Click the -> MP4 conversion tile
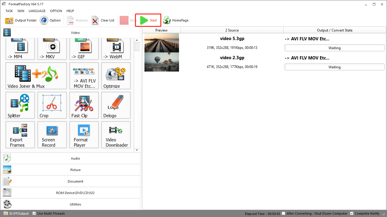Image resolution: width=387 pixels, height=217 pixels. coord(20,49)
